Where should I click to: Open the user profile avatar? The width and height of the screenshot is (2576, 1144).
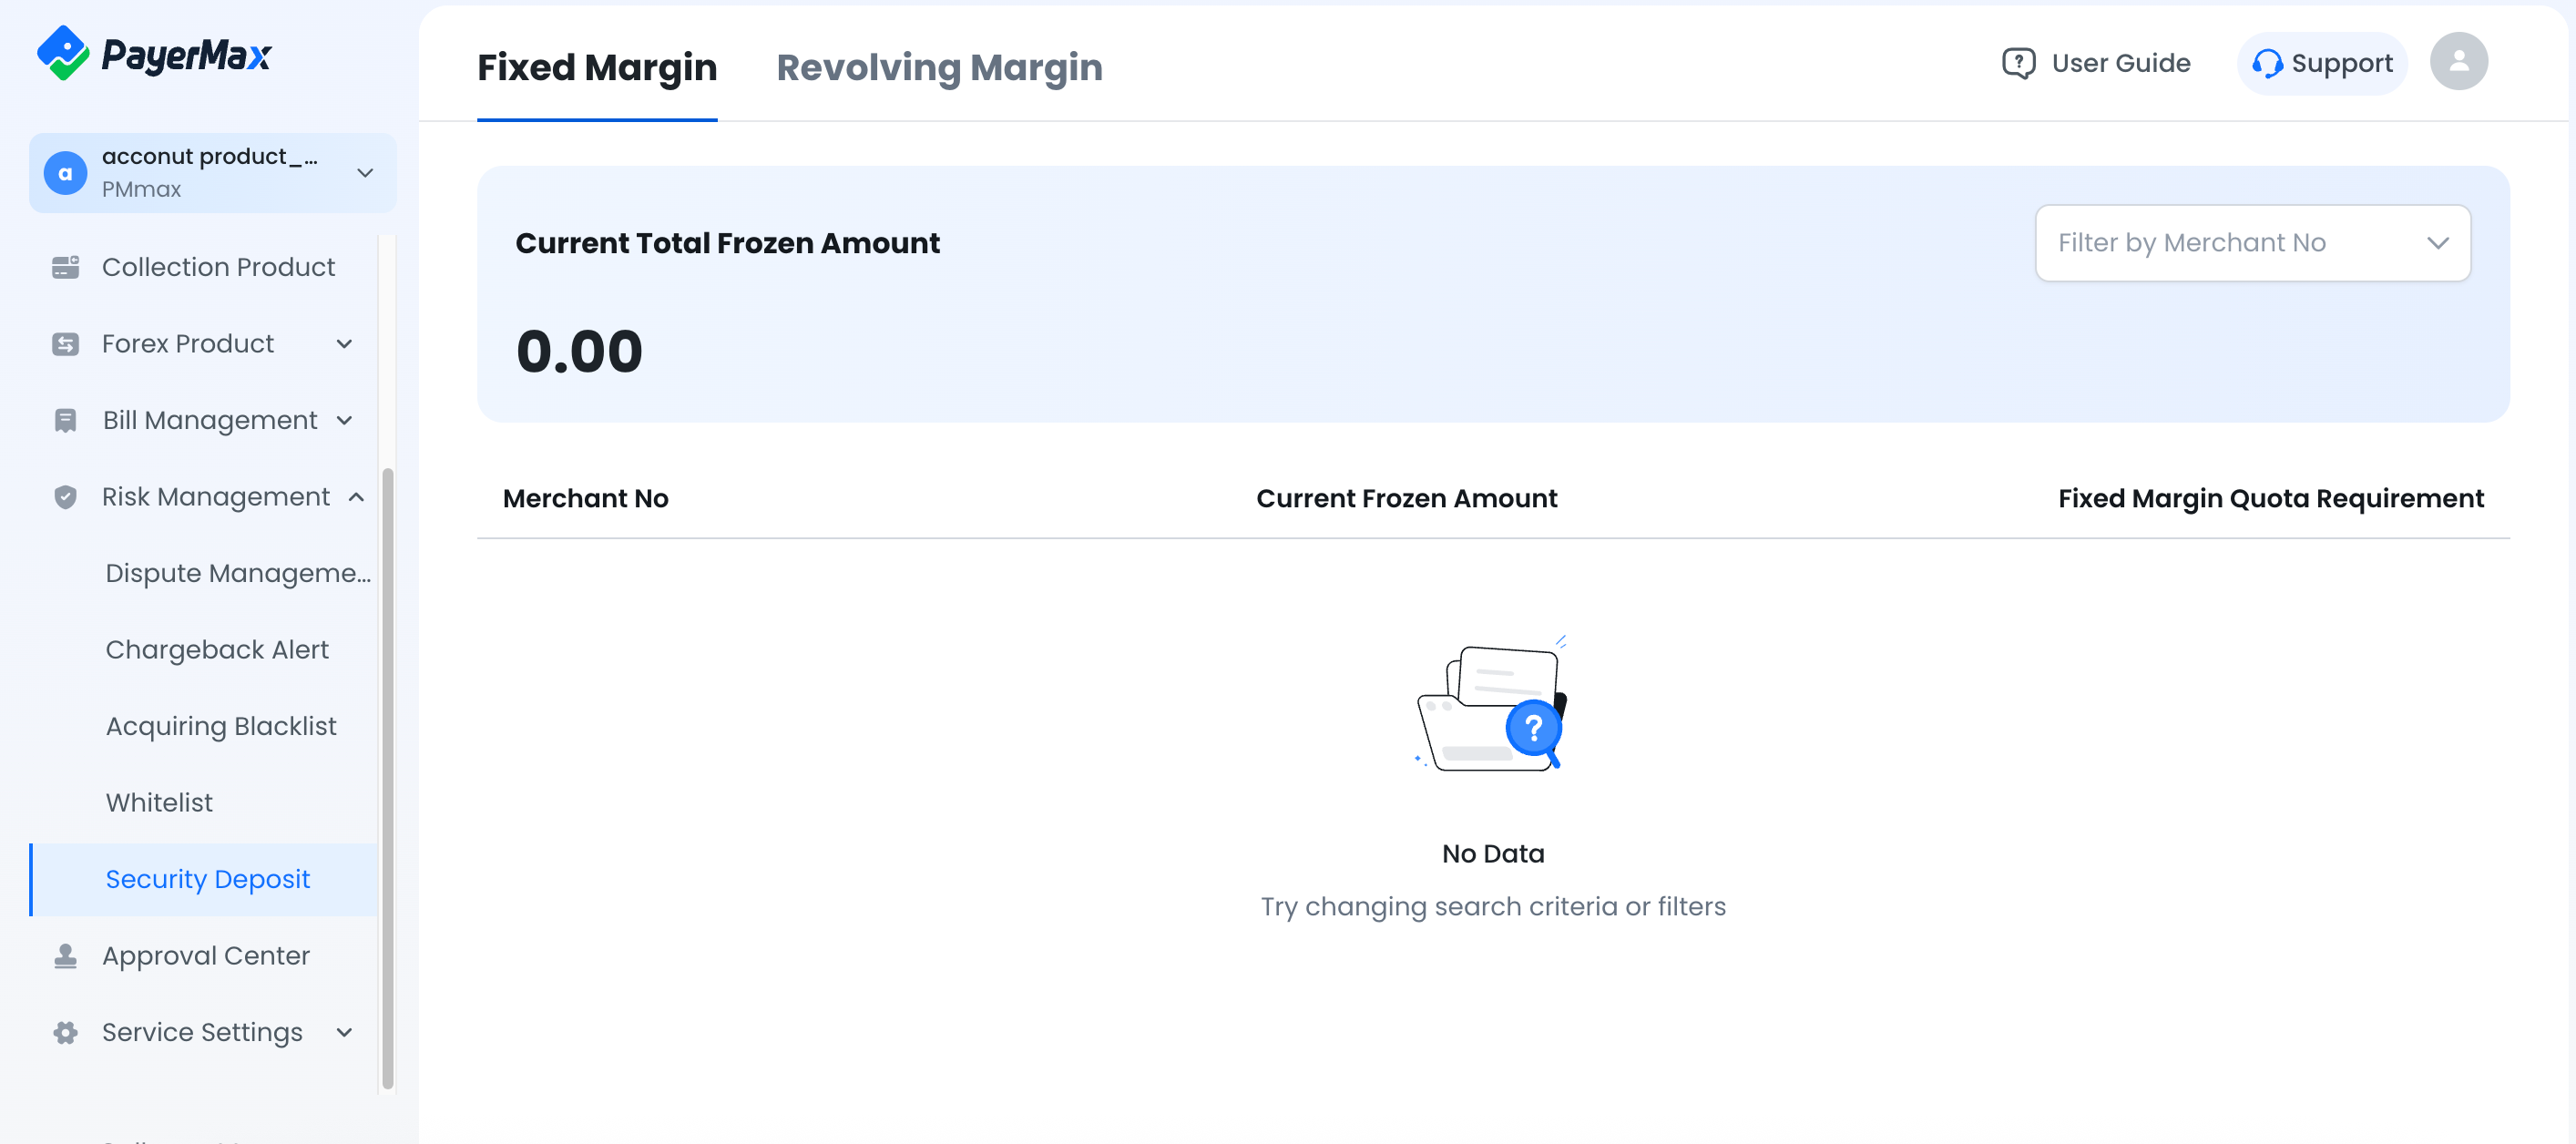2459,62
